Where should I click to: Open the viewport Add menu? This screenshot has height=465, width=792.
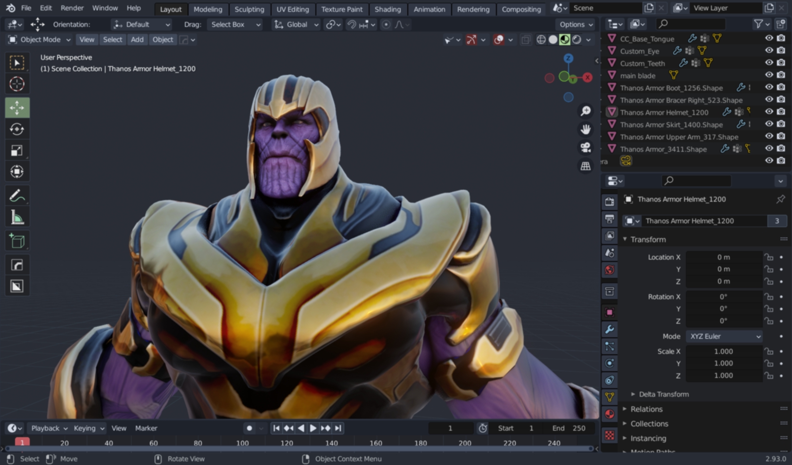click(x=137, y=40)
